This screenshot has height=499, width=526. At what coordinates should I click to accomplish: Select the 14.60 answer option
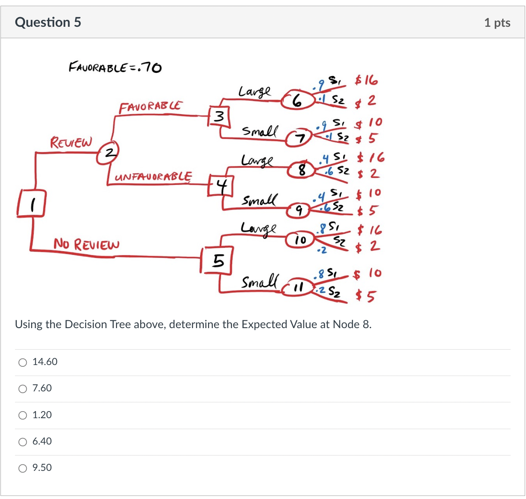[x=22, y=362]
